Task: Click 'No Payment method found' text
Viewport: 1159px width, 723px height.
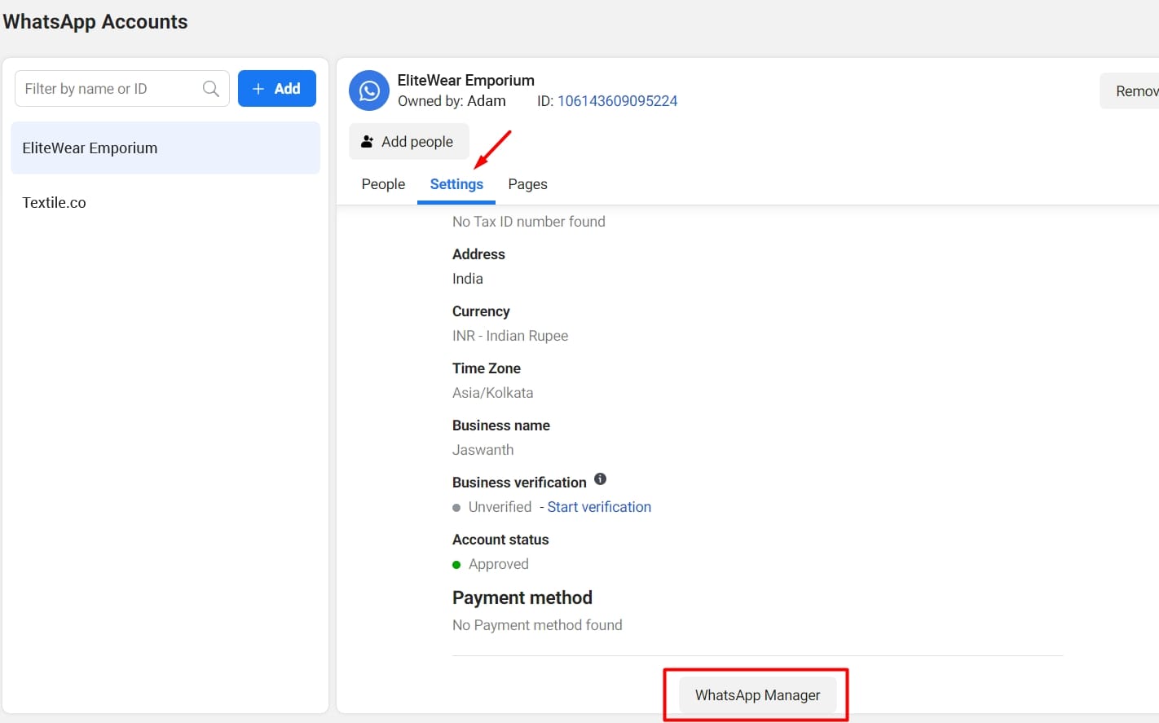Action: point(537,625)
